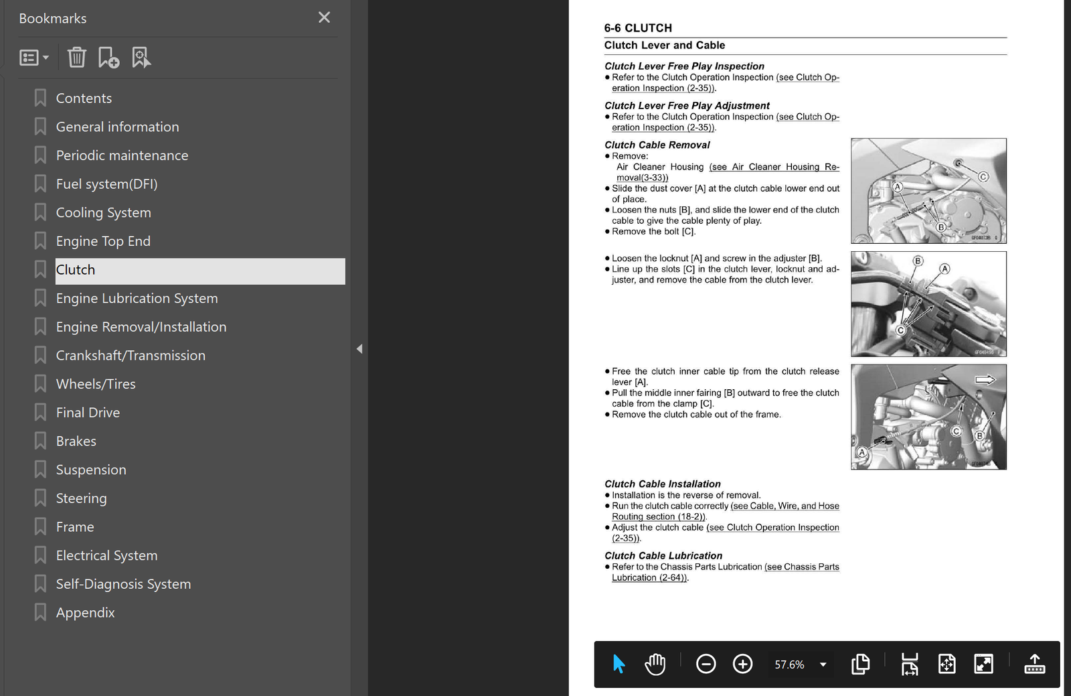Delete the selected bookmark with trash icon
This screenshot has height=696, width=1071.
point(76,58)
